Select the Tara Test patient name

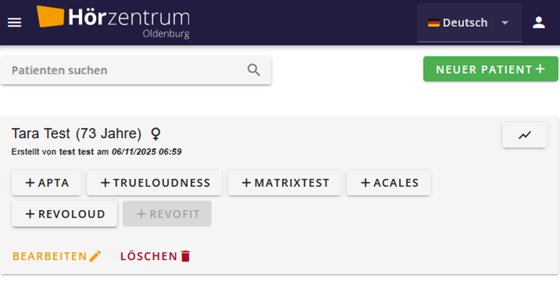(x=41, y=134)
